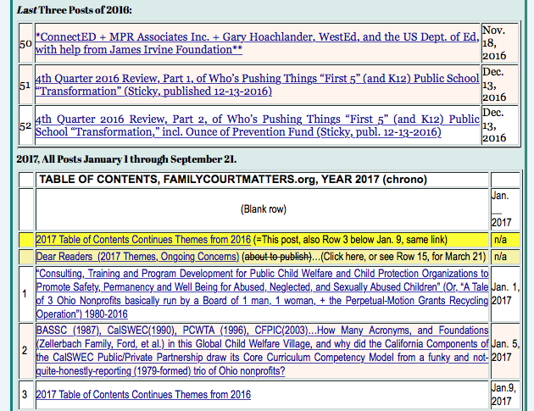Click row 3's 2017 Table of Contents link
This screenshot has height=411, width=534.
click(x=143, y=394)
